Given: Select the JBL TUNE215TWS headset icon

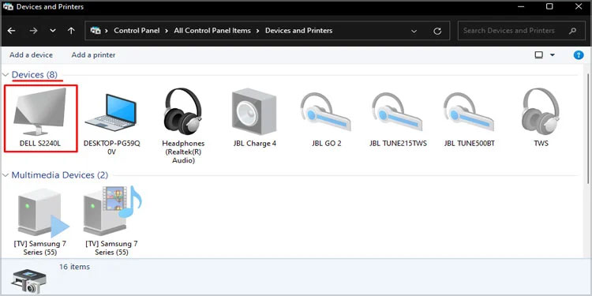Looking at the screenshot, I should (x=397, y=112).
